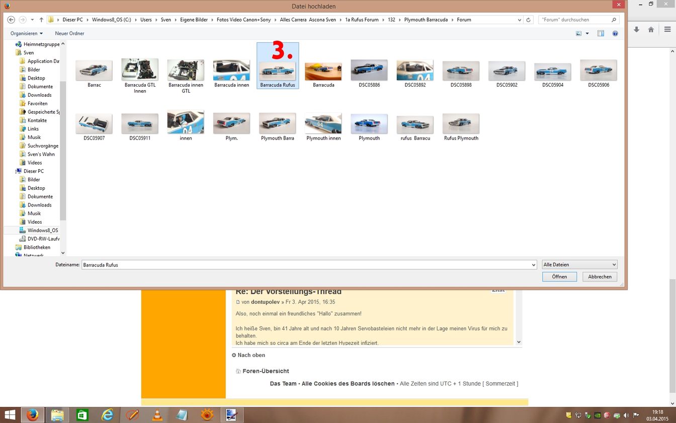This screenshot has width=676, height=423.
Task: Select Downloads under Sven in sidebar
Action: pos(39,95)
